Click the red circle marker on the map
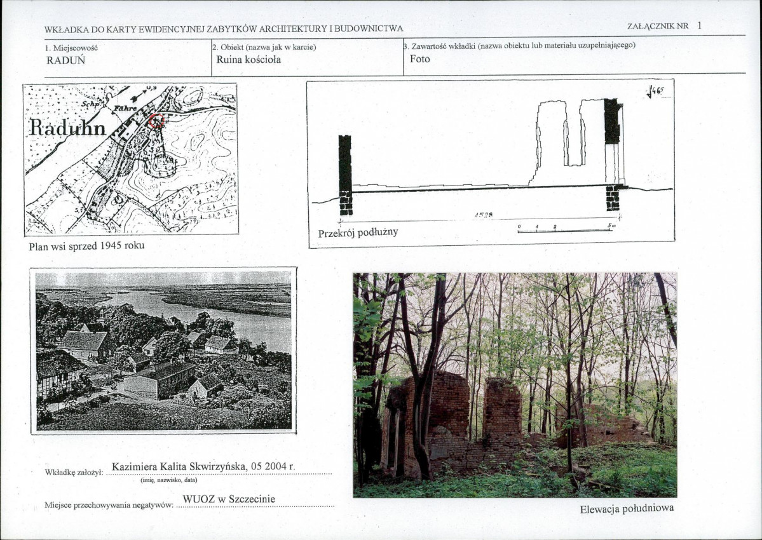 pos(156,121)
